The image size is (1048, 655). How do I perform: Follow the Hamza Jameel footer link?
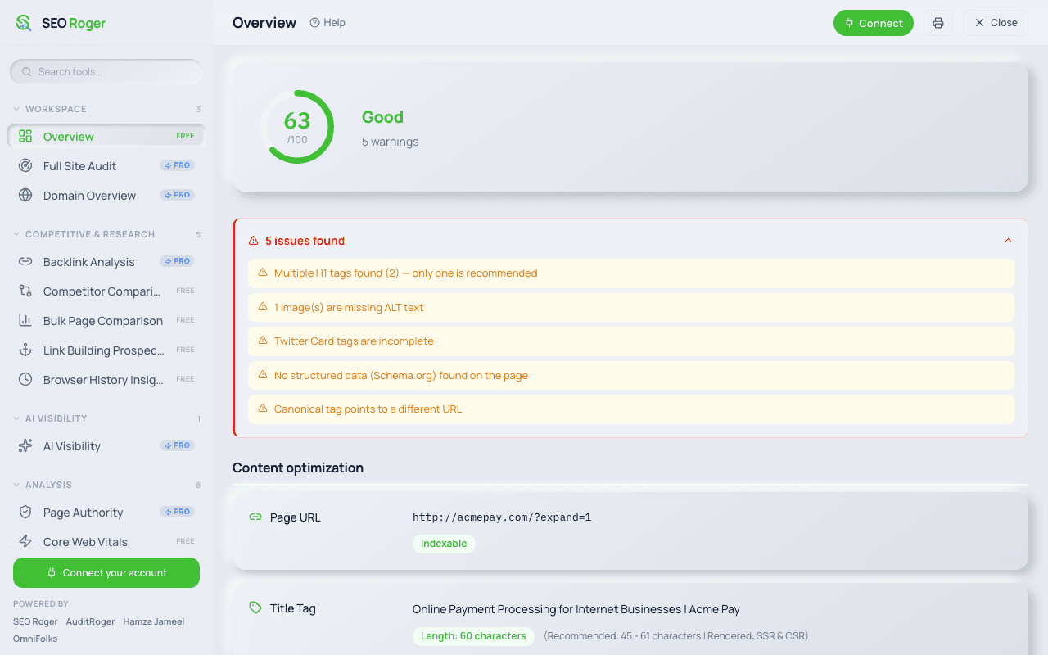(x=154, y=621)
